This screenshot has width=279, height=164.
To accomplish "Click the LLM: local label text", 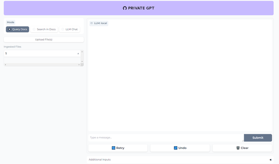I will [100, 23].
